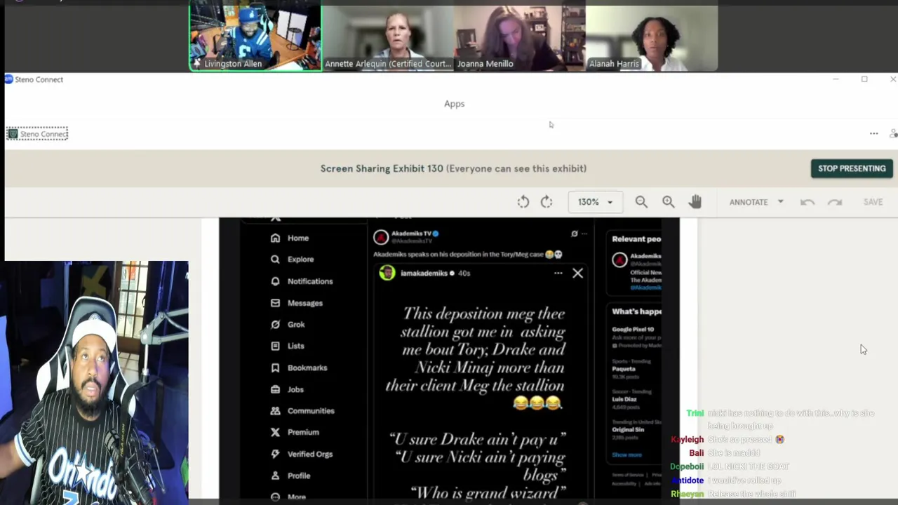This screenshot has height=505, width=898.
Task: Click the Apps header label
Action: click(x=454, y=104)
